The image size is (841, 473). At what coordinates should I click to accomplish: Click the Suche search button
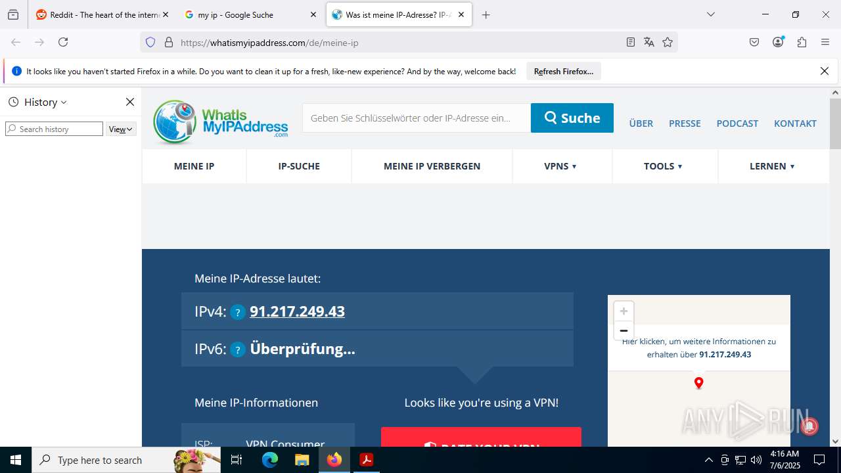tap(572, 118)
